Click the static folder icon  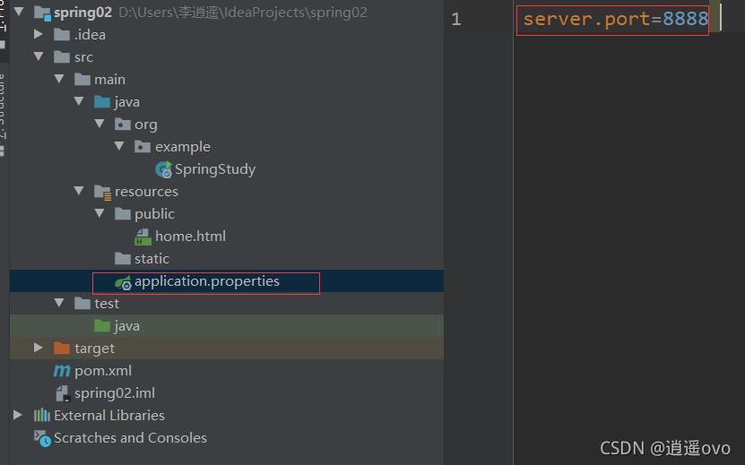[123, 258]
